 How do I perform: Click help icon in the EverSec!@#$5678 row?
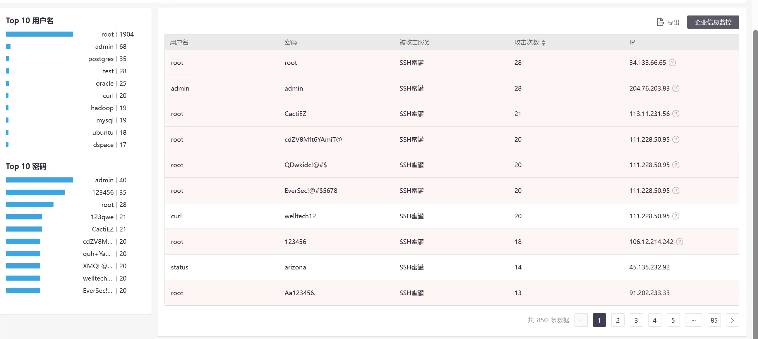[676, 191]
